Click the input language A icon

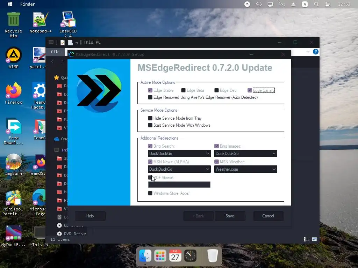pyautogui.click(x=305, y=4)
